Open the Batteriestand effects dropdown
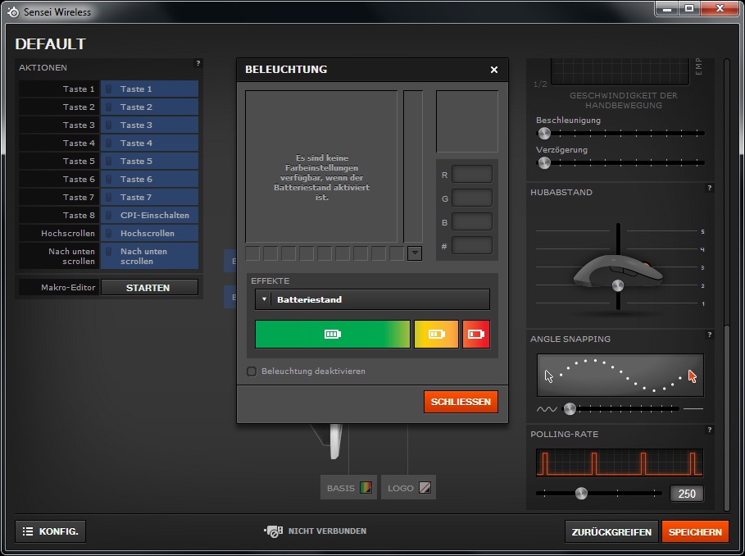The image size is (745, 556). point(373,299)
